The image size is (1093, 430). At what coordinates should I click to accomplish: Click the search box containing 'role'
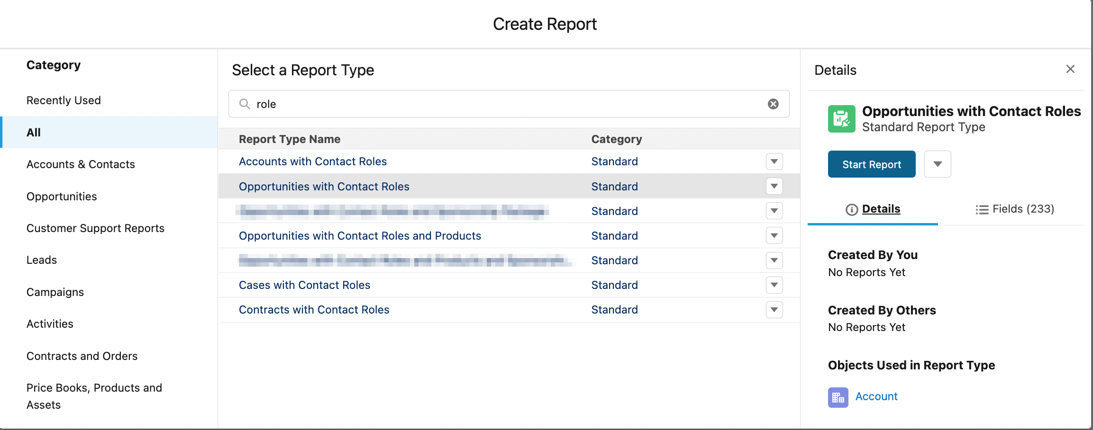(509, 104)
